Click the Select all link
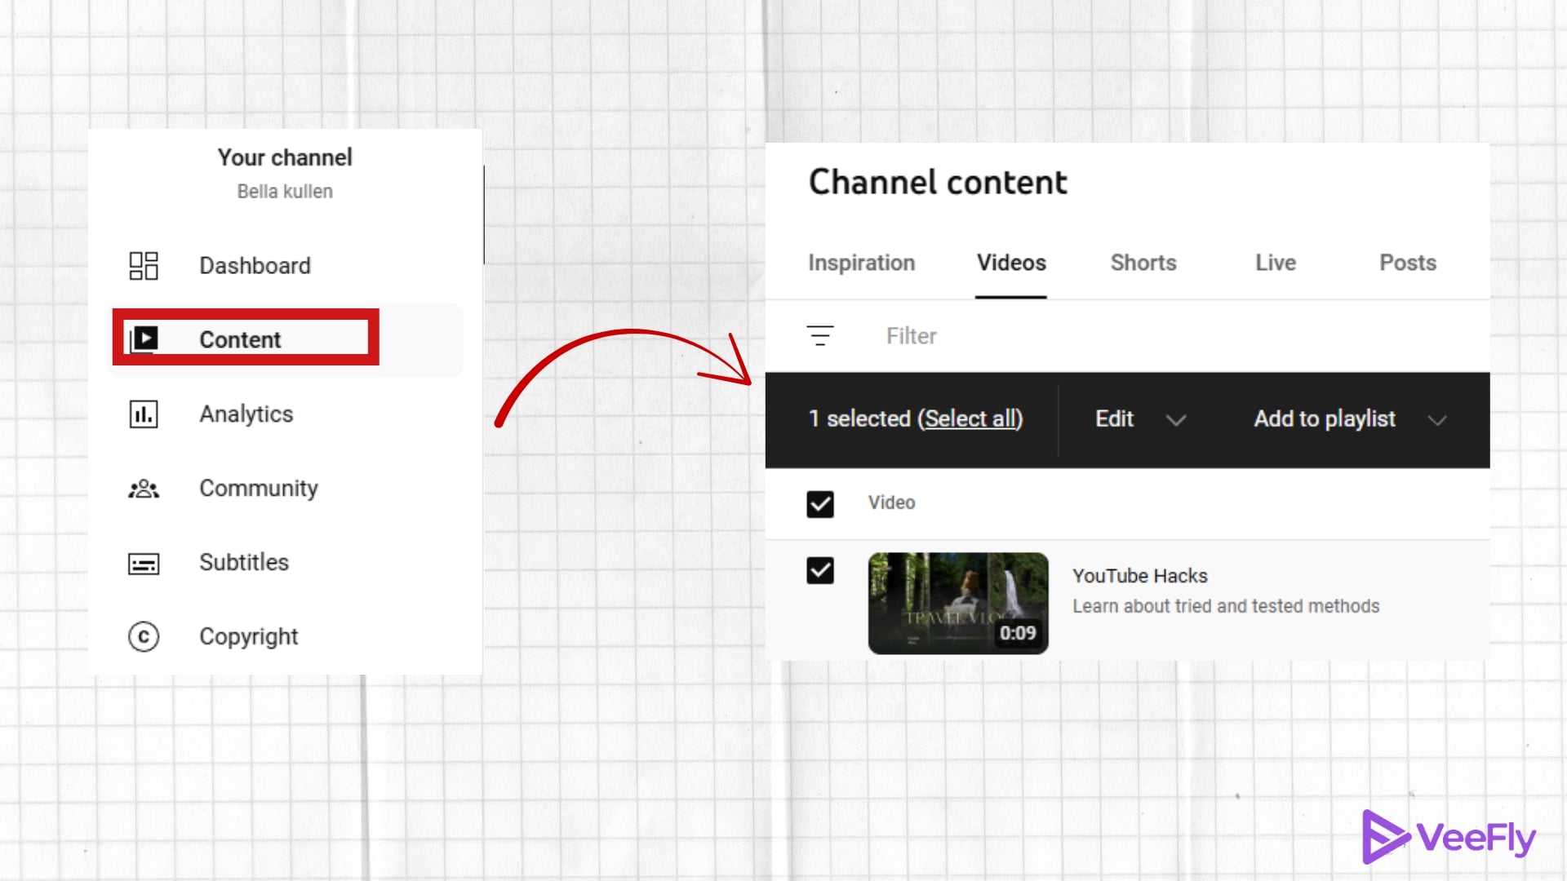The height and width of the screenshot is (881, 1567). coord(971,418)
